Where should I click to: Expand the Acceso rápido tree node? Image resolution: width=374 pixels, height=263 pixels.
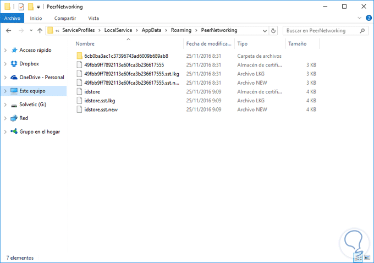click(x=5, y=50)
